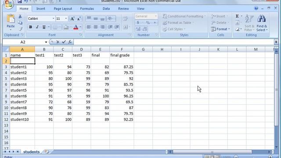Toggle Align Text Left

point(89,27)
